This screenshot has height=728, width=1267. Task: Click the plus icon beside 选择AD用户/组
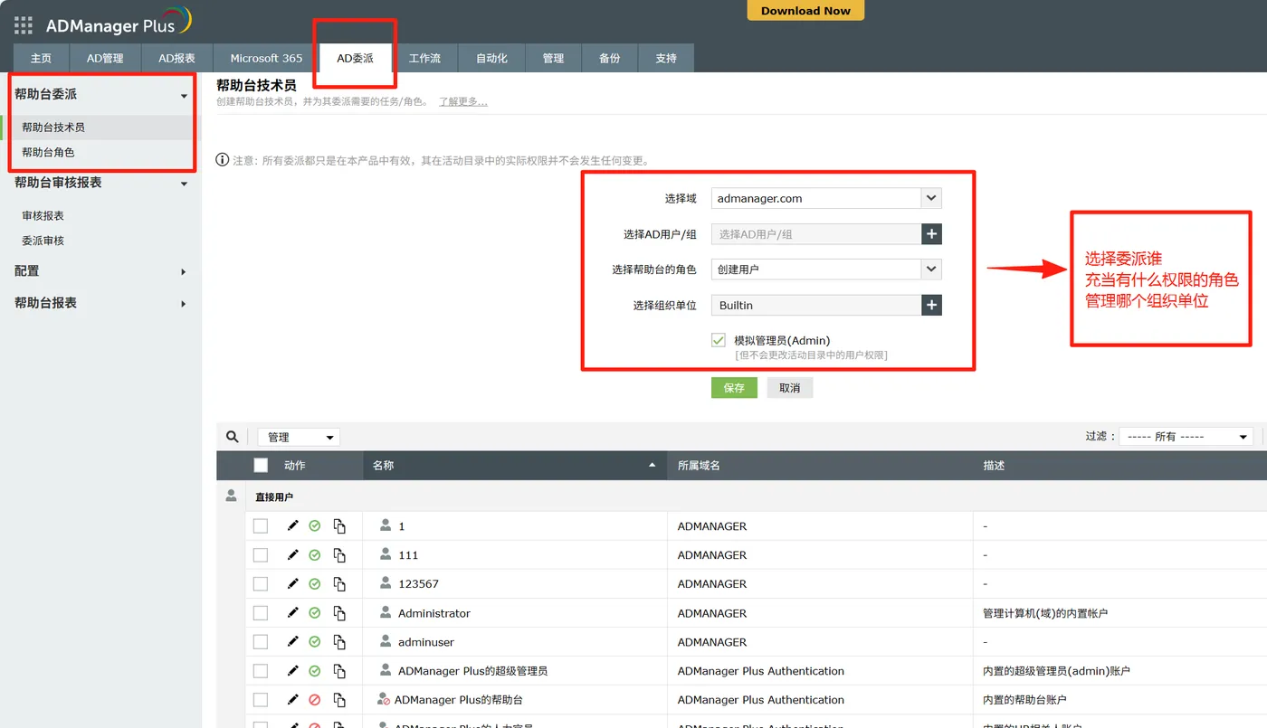pos(931,234)
